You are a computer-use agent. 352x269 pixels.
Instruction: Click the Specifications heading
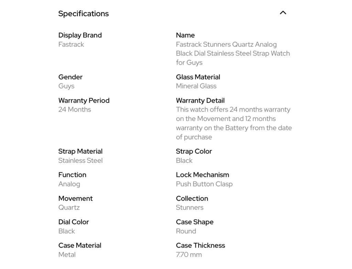[84, 14]
